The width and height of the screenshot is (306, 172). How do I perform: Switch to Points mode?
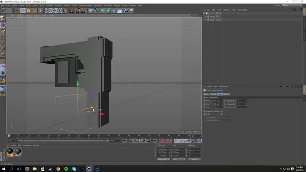click(3, 43)
